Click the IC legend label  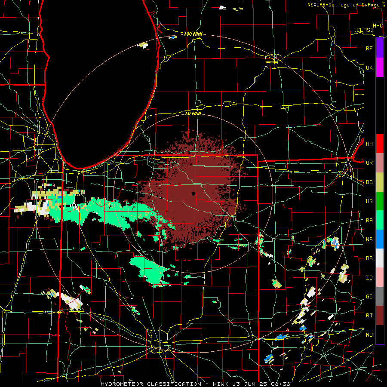[x=369, y=278]
